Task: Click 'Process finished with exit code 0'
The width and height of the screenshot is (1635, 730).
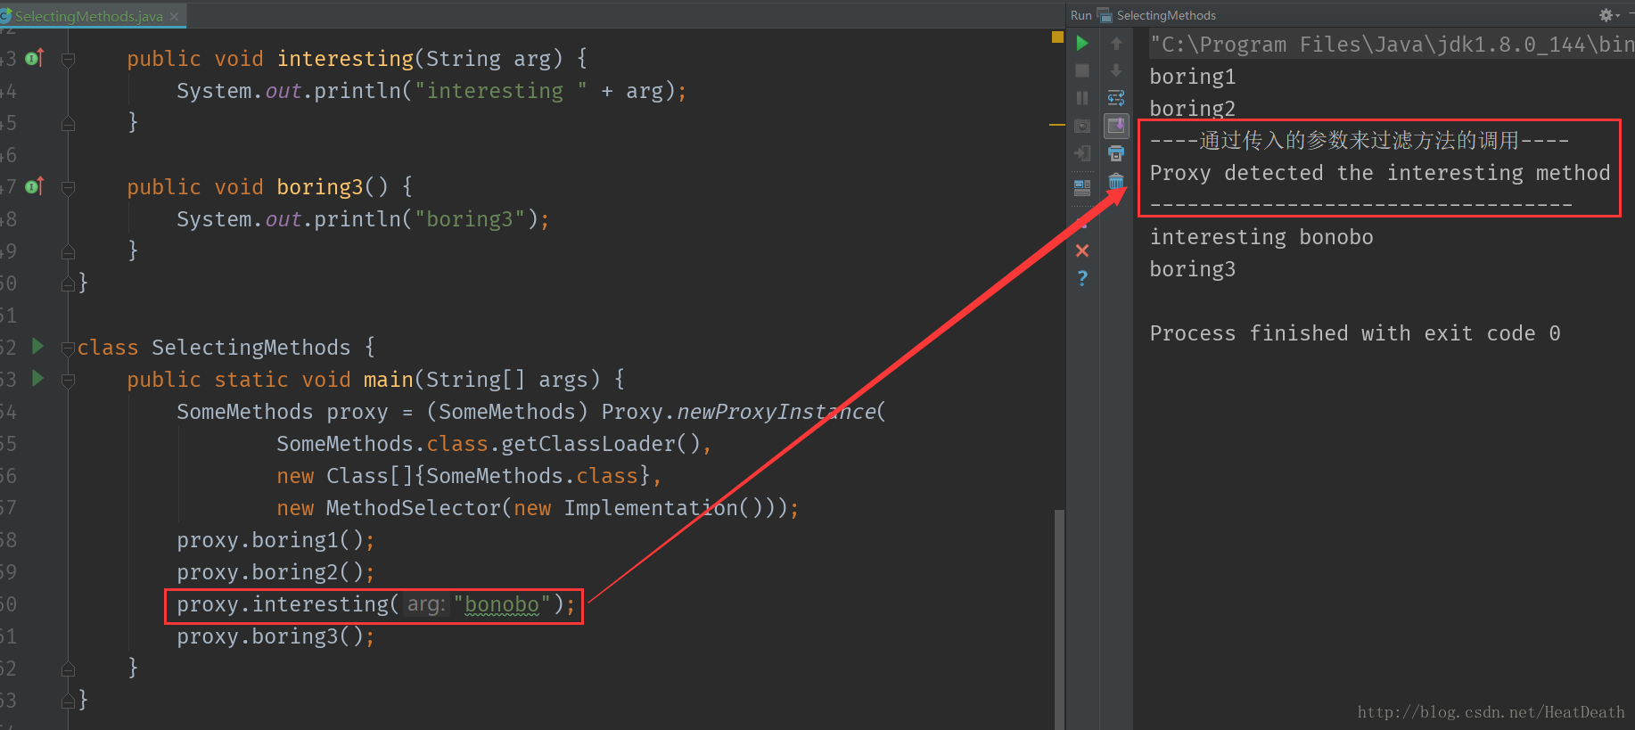Action: tap(1355, 333)
